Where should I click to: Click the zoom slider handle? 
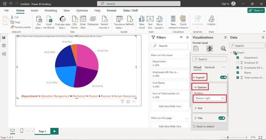(228, 137)
